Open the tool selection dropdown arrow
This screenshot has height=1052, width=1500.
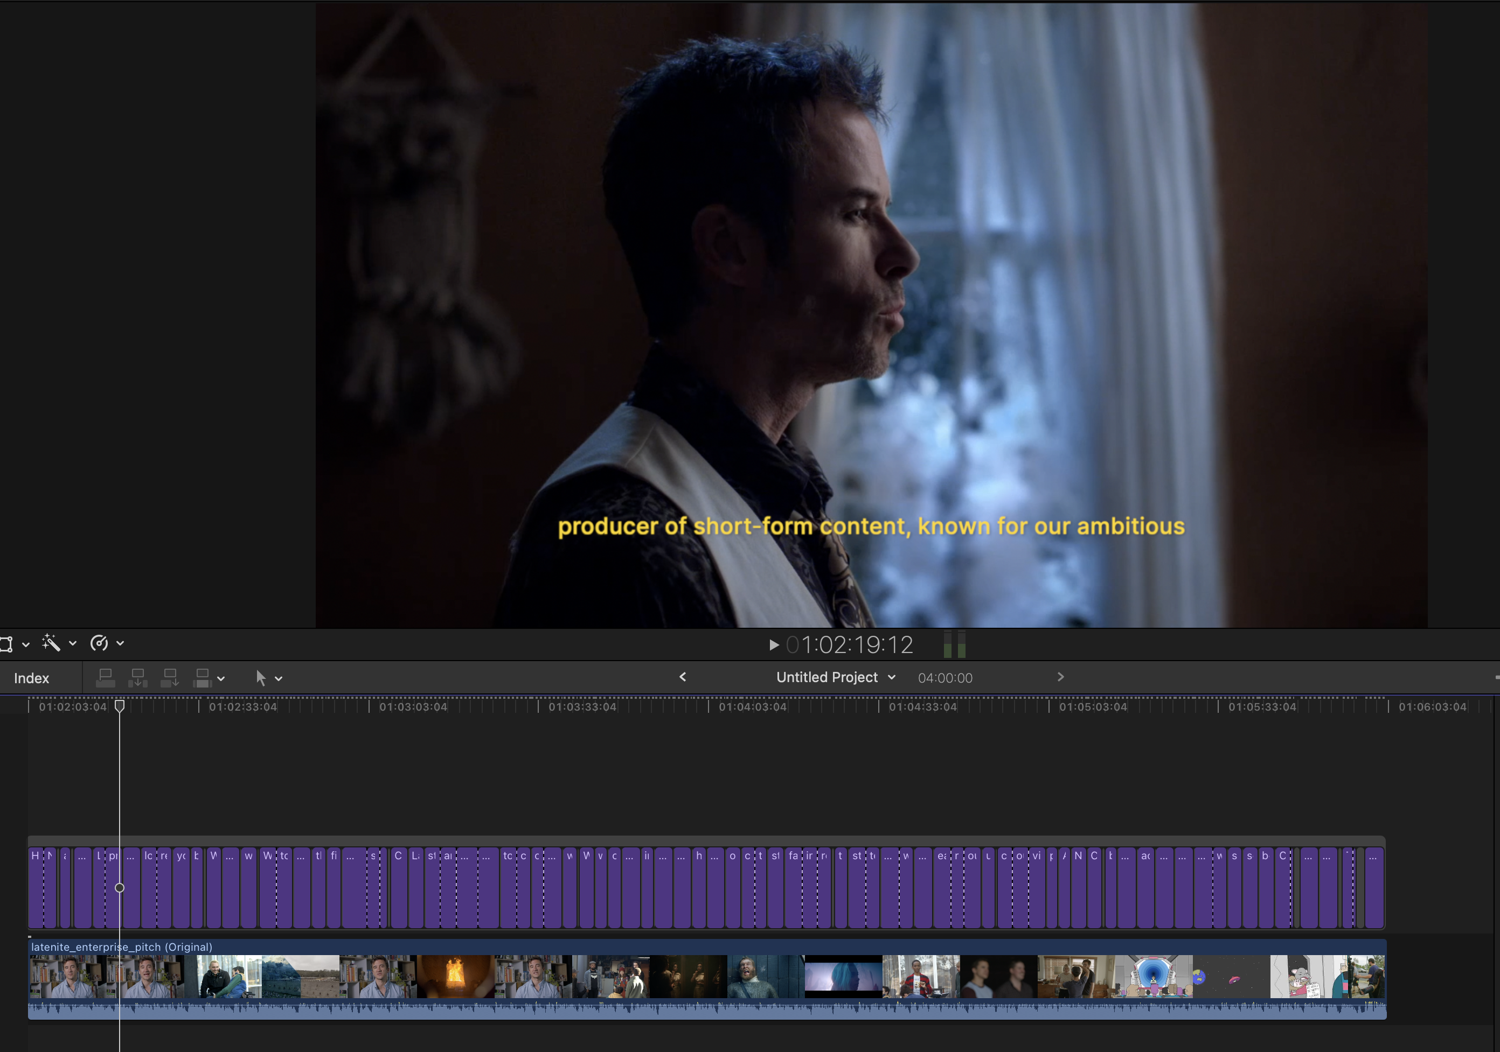pos(279,678)
